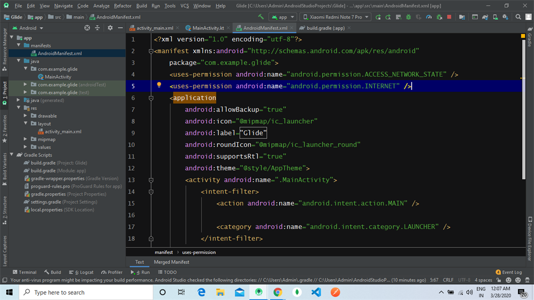Open the Refactor menu
The height and width of the screenshot is (300, 534).
[x=123, y=6]
